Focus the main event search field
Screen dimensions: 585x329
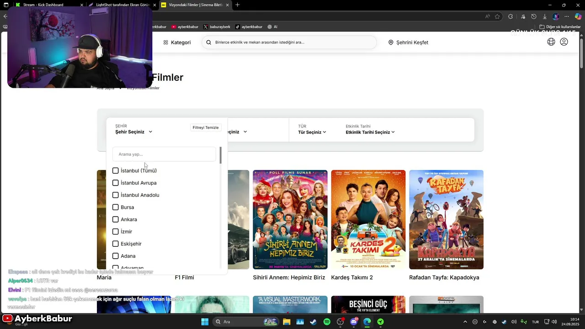tap(289, 42)
